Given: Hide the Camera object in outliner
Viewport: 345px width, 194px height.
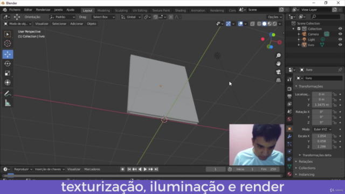Looking at the screenshot, I should 340,34.
